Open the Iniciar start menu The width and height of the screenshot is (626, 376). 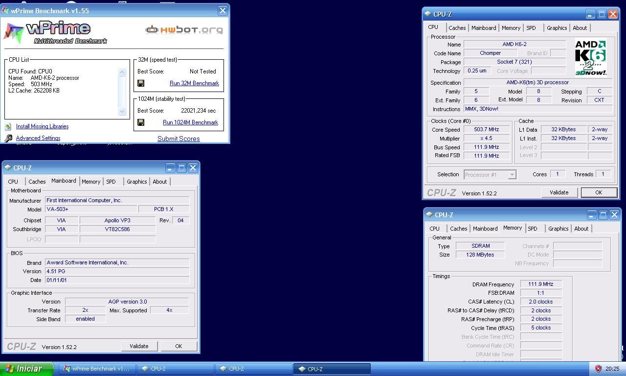click(27, 369)
